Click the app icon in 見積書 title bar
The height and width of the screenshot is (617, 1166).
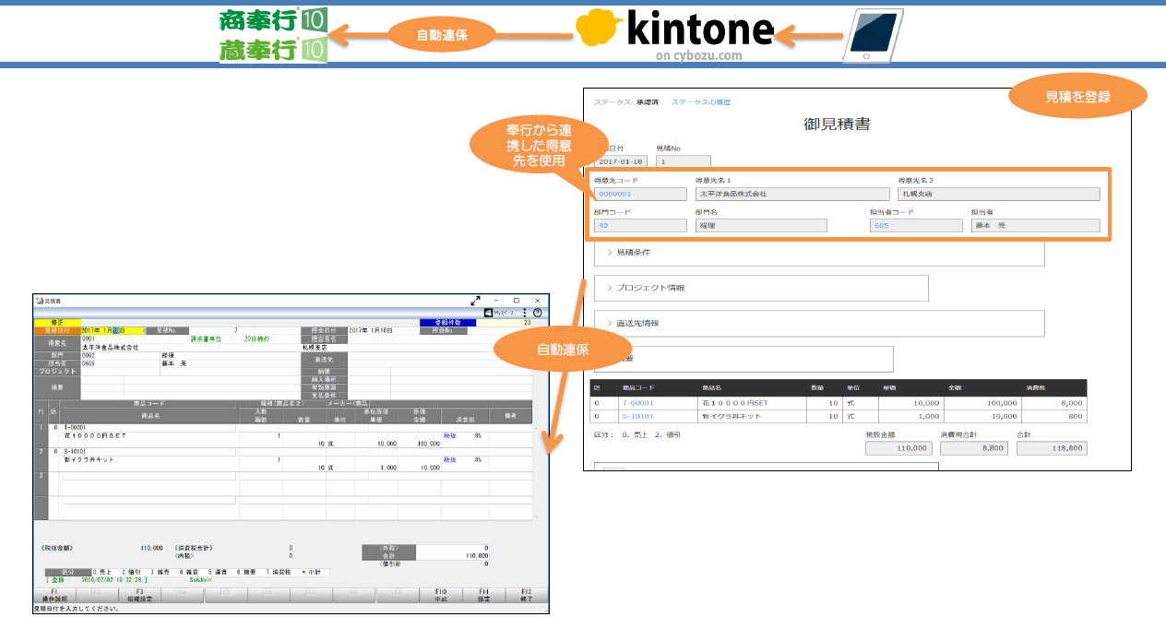[40, 301]
